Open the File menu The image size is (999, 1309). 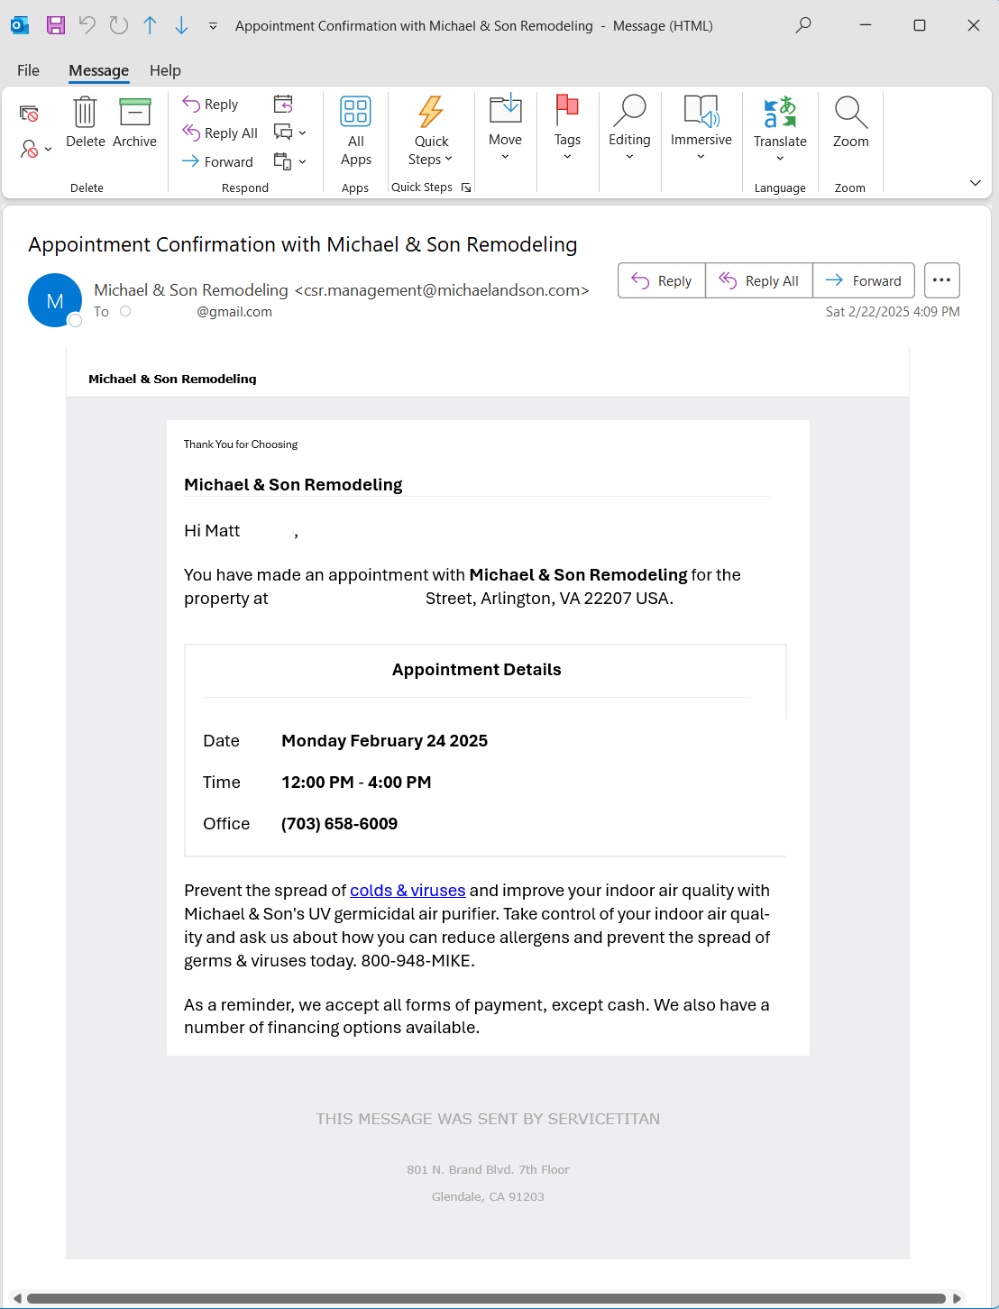29,70
